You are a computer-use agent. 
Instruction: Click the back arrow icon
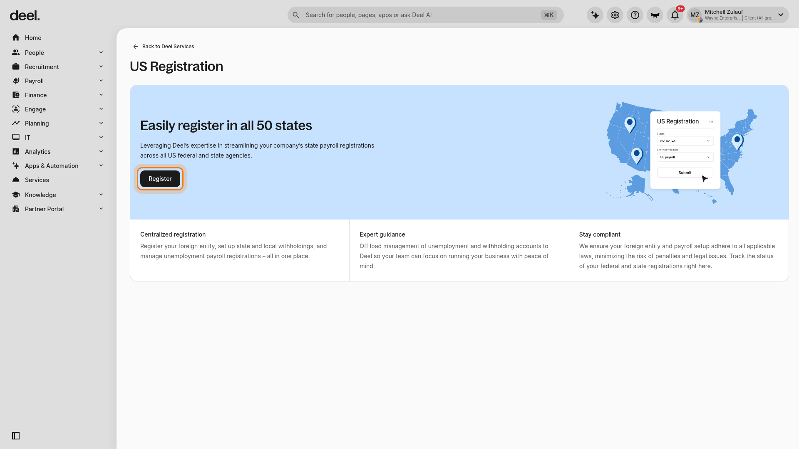pos(136,47)
